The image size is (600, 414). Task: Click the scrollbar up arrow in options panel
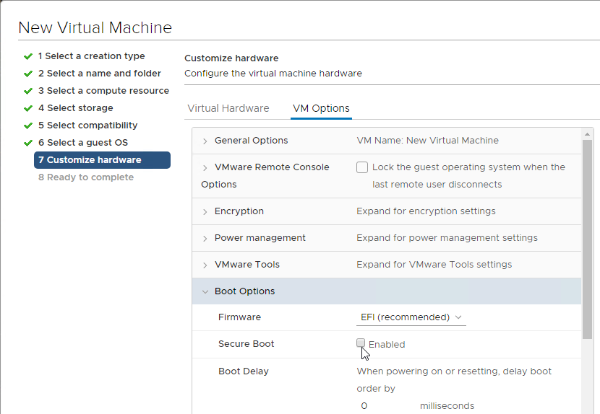pyautogui.click(x=587, y=134)
